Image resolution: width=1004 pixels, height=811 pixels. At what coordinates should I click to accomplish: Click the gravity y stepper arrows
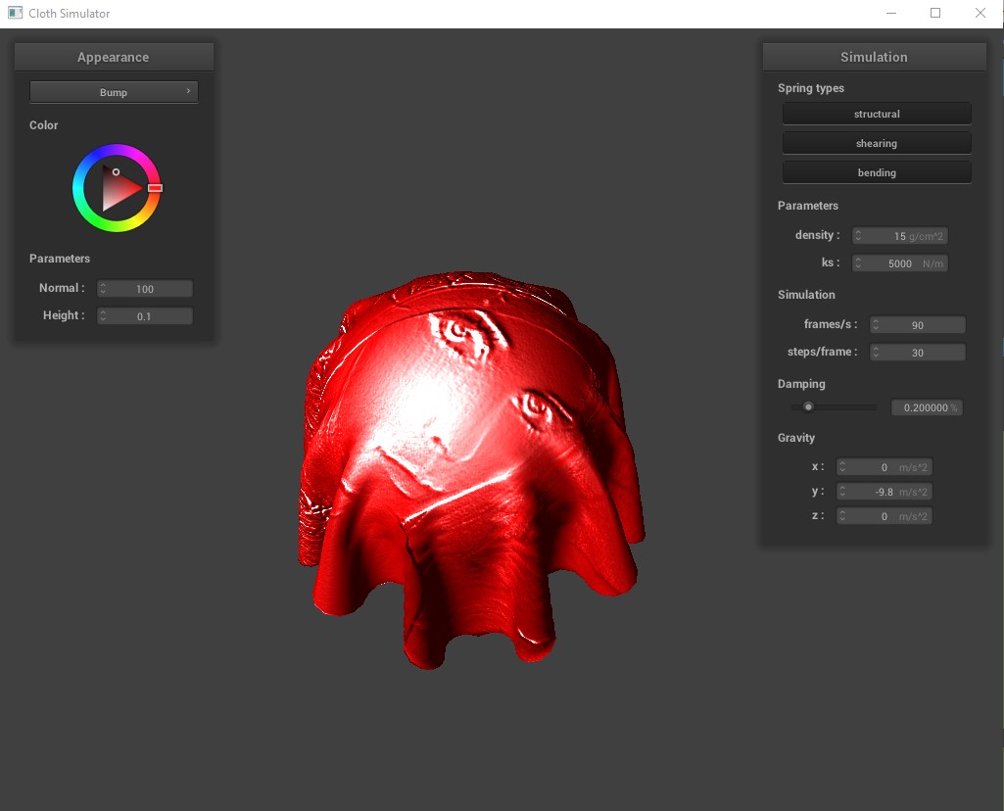coord(842,492)
